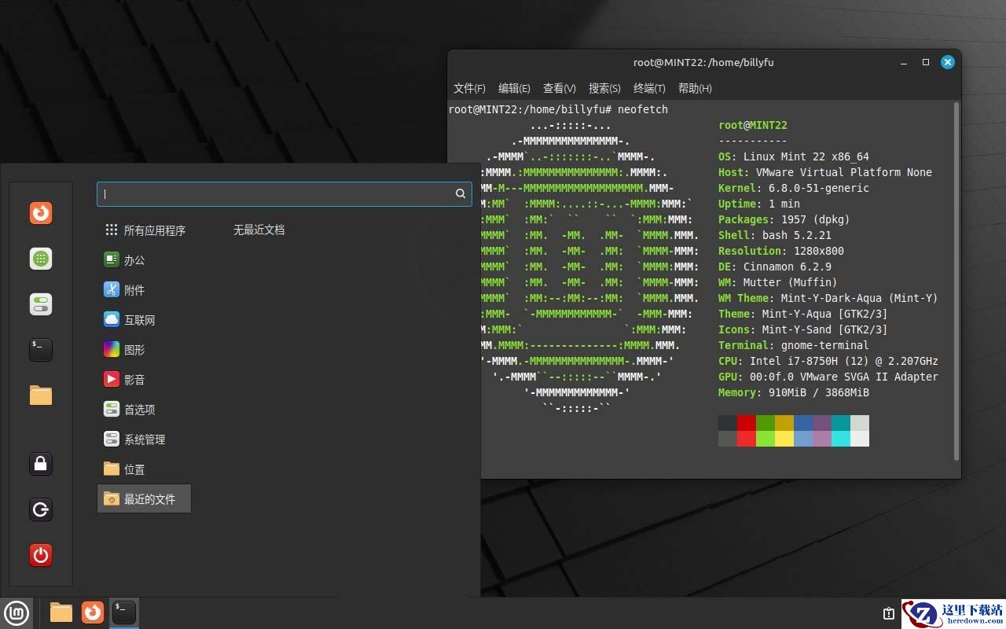Open Files folder in the menu favorites sidebar

point(41,395)
